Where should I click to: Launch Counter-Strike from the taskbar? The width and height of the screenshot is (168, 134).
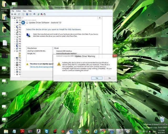pyautogui.click(x=39, y=131)
